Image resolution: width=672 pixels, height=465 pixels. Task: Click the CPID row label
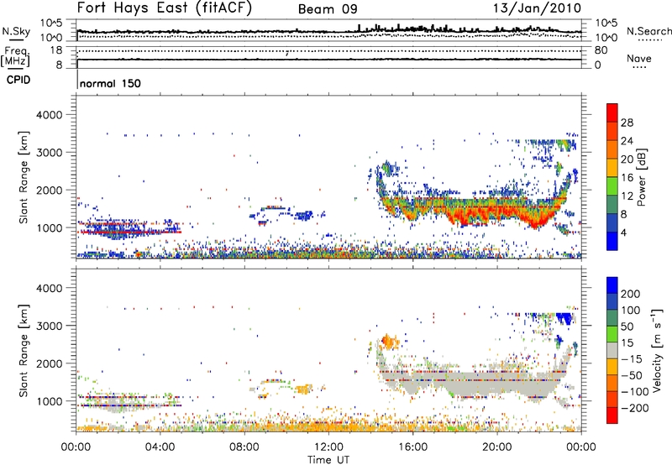point(18,80)
